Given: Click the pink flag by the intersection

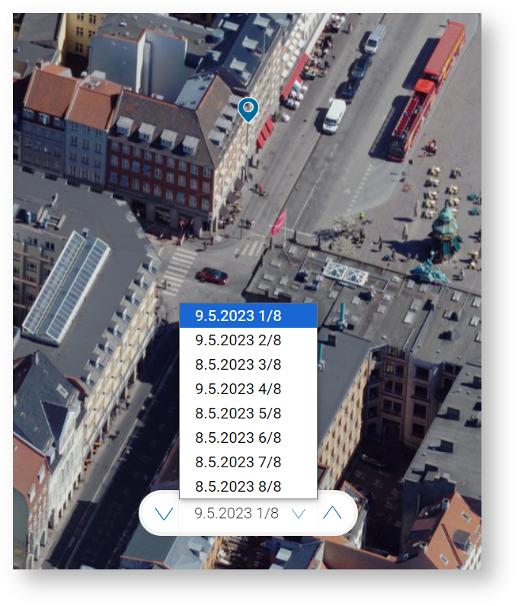Looking at the screenshot, I should (279, 221).
